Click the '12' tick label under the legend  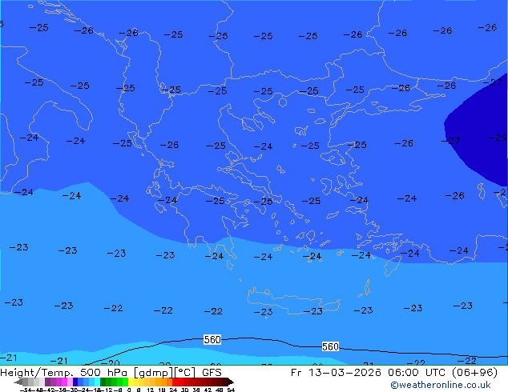151,390
